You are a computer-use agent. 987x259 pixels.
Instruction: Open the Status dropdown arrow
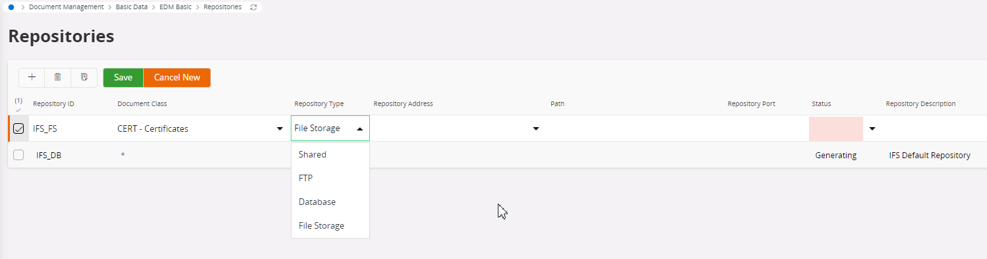pyautogui.click(x=872, y=129)
